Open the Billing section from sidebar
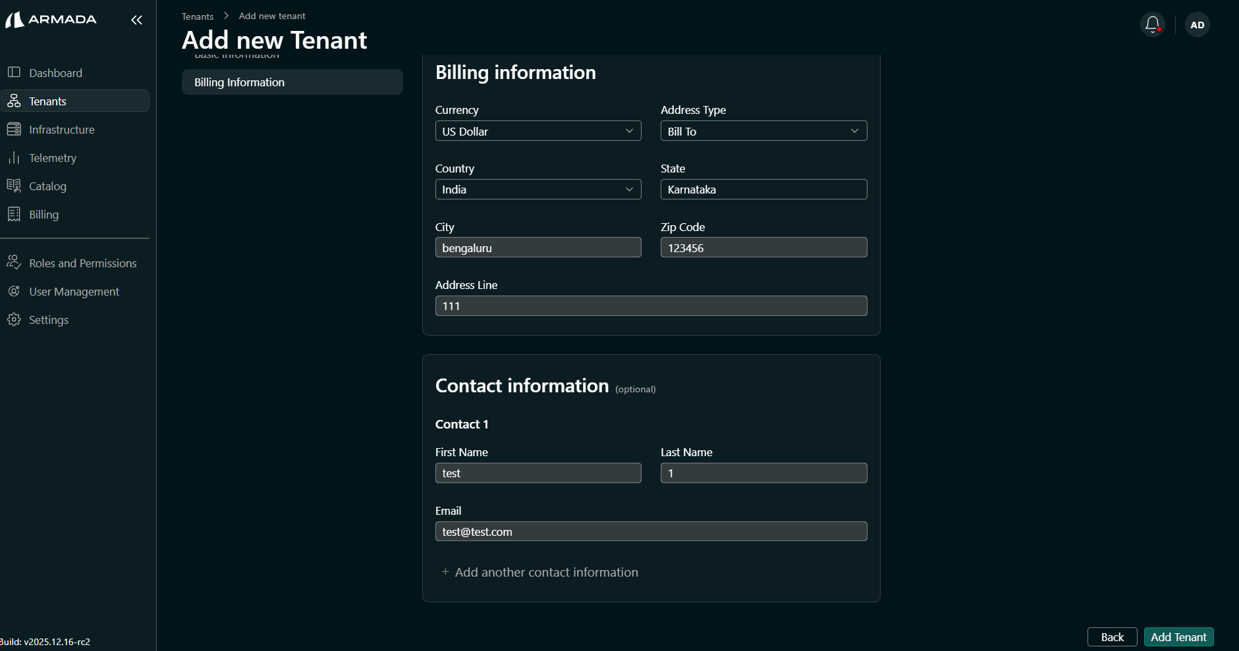Viewport: 1239px width, 651px height. tap(44, 214)
